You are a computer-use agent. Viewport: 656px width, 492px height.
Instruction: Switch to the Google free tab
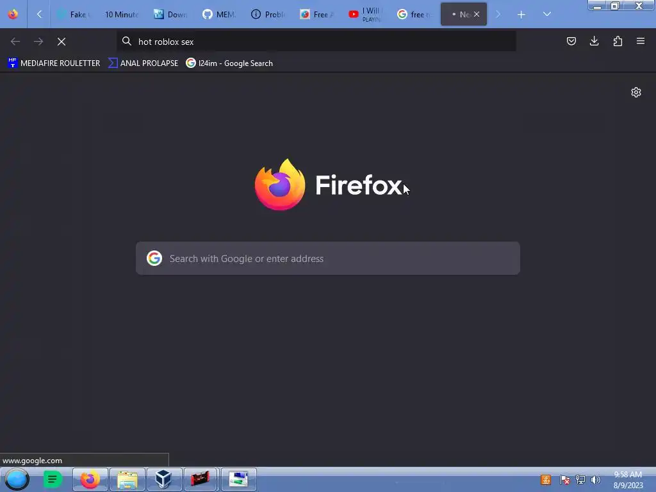tap(414, 14)
